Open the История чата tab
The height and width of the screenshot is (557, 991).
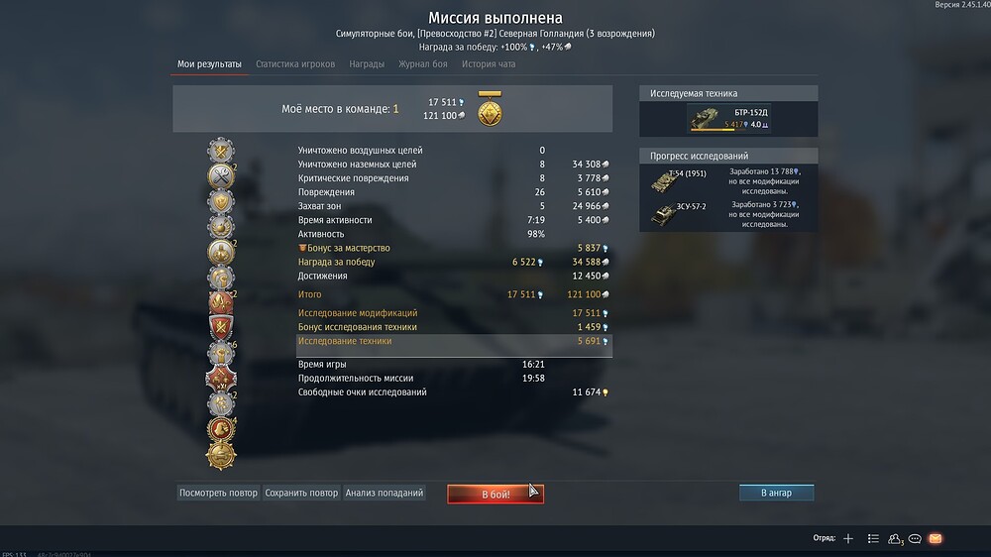[x=489, y=63]
